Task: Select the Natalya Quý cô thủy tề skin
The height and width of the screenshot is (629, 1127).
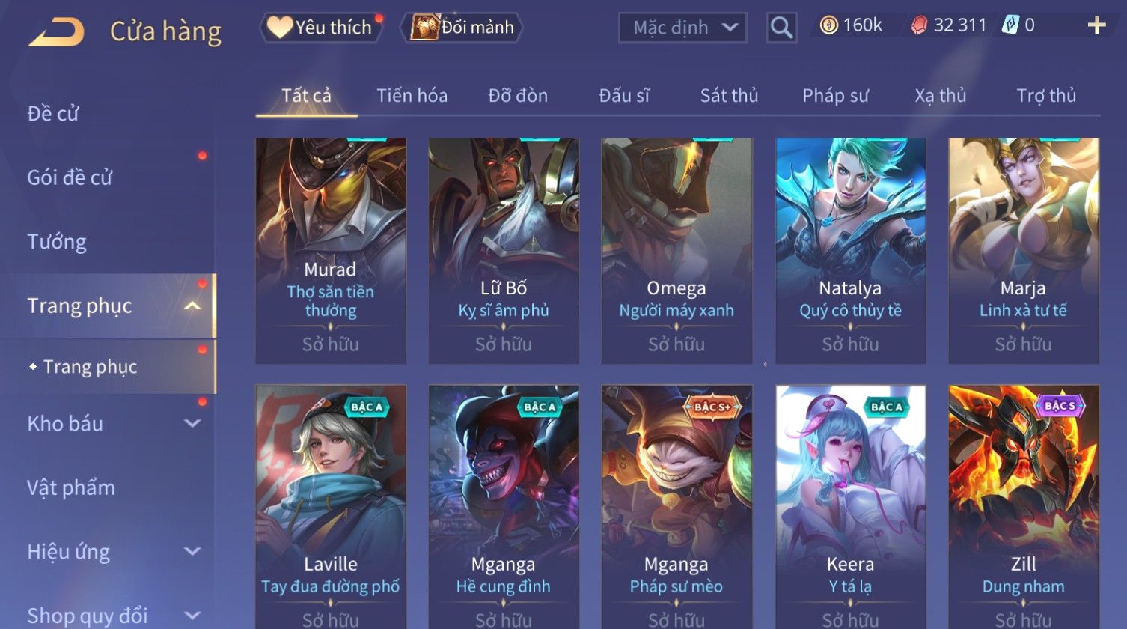Action: tap(850, 251)
